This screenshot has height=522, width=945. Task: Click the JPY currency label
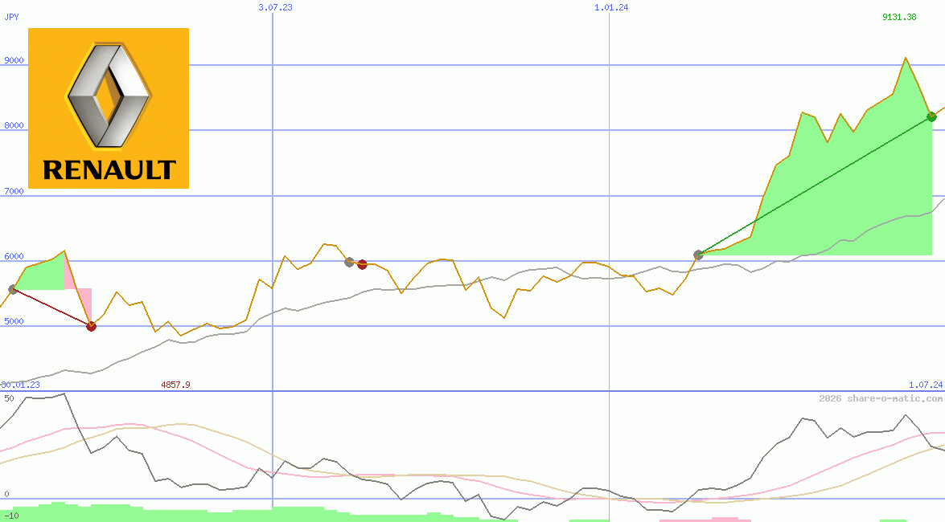pyautogui.click(x=11, y=16)
